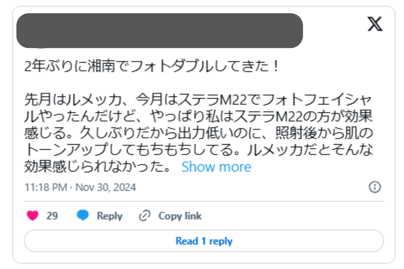Click the X logo in the tweet corner
The height and width of the screenshot is (269, 404).
[375, 24]
